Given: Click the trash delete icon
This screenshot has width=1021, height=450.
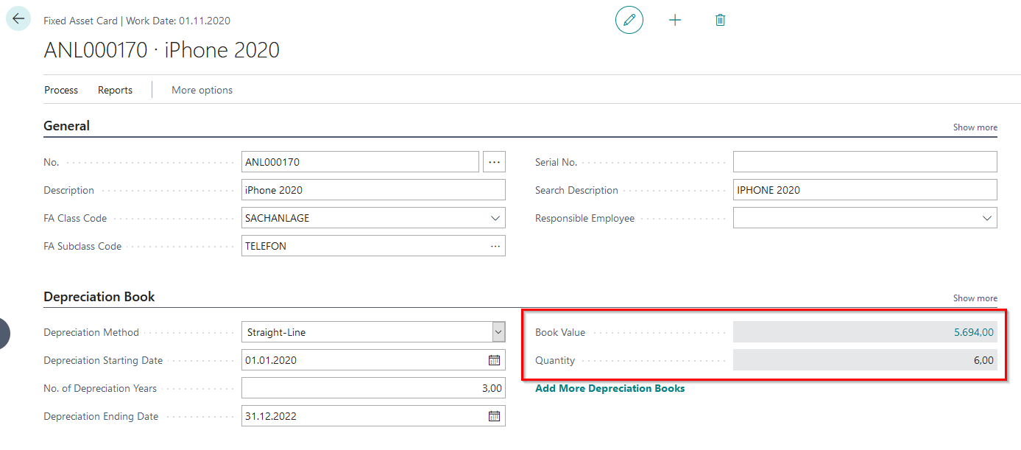Looking at the screenshot, I should point(720,20).
